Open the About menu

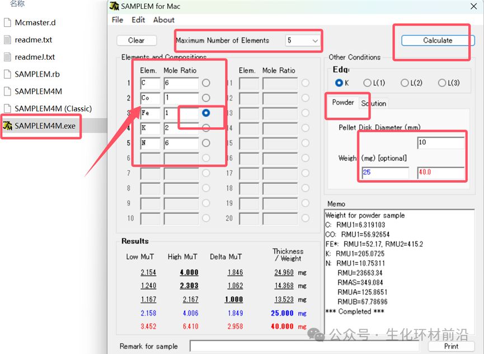(x=164, y=20)
